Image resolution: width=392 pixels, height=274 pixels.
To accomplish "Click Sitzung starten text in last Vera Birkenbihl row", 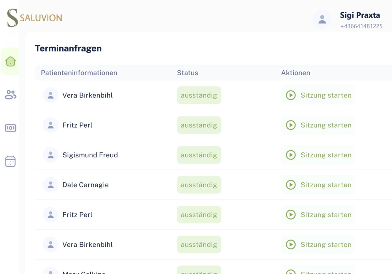I will pos(326,245).
